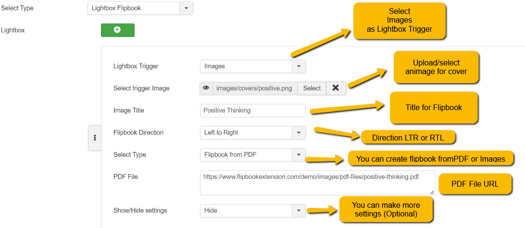The image size is (525, 228).
Task: Preview trigger image with the eye icon
Action: pyautogui.click(x=206, y=88)
